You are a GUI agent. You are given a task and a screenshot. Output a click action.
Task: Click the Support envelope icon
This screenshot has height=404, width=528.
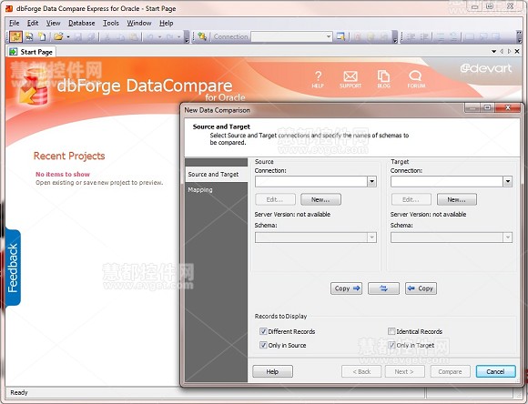click(x=350, y=79)
